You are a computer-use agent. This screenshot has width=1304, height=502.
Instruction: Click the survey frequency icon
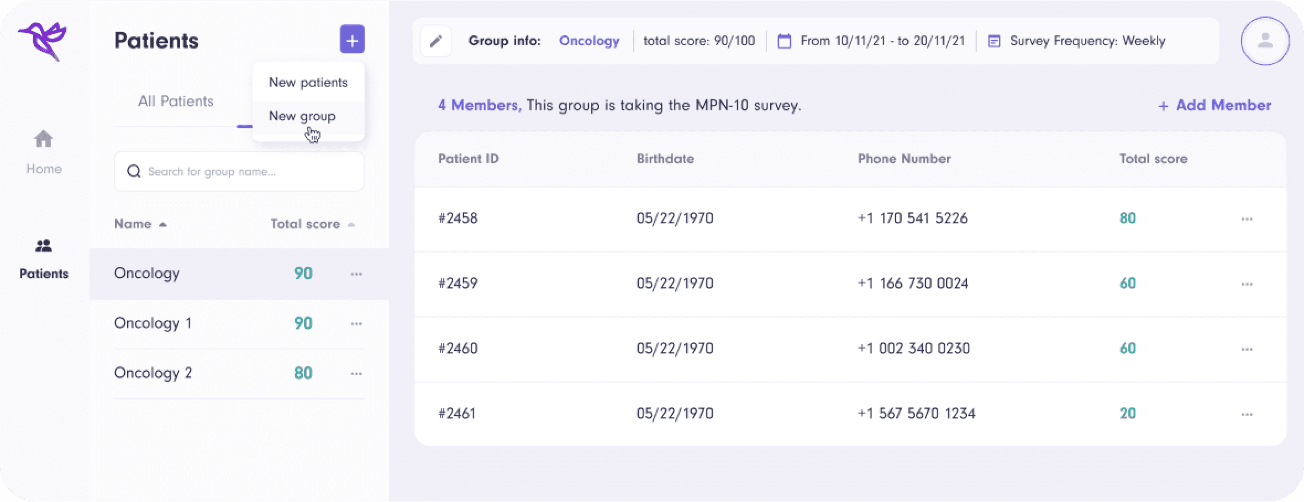click(x=994, y=41)
